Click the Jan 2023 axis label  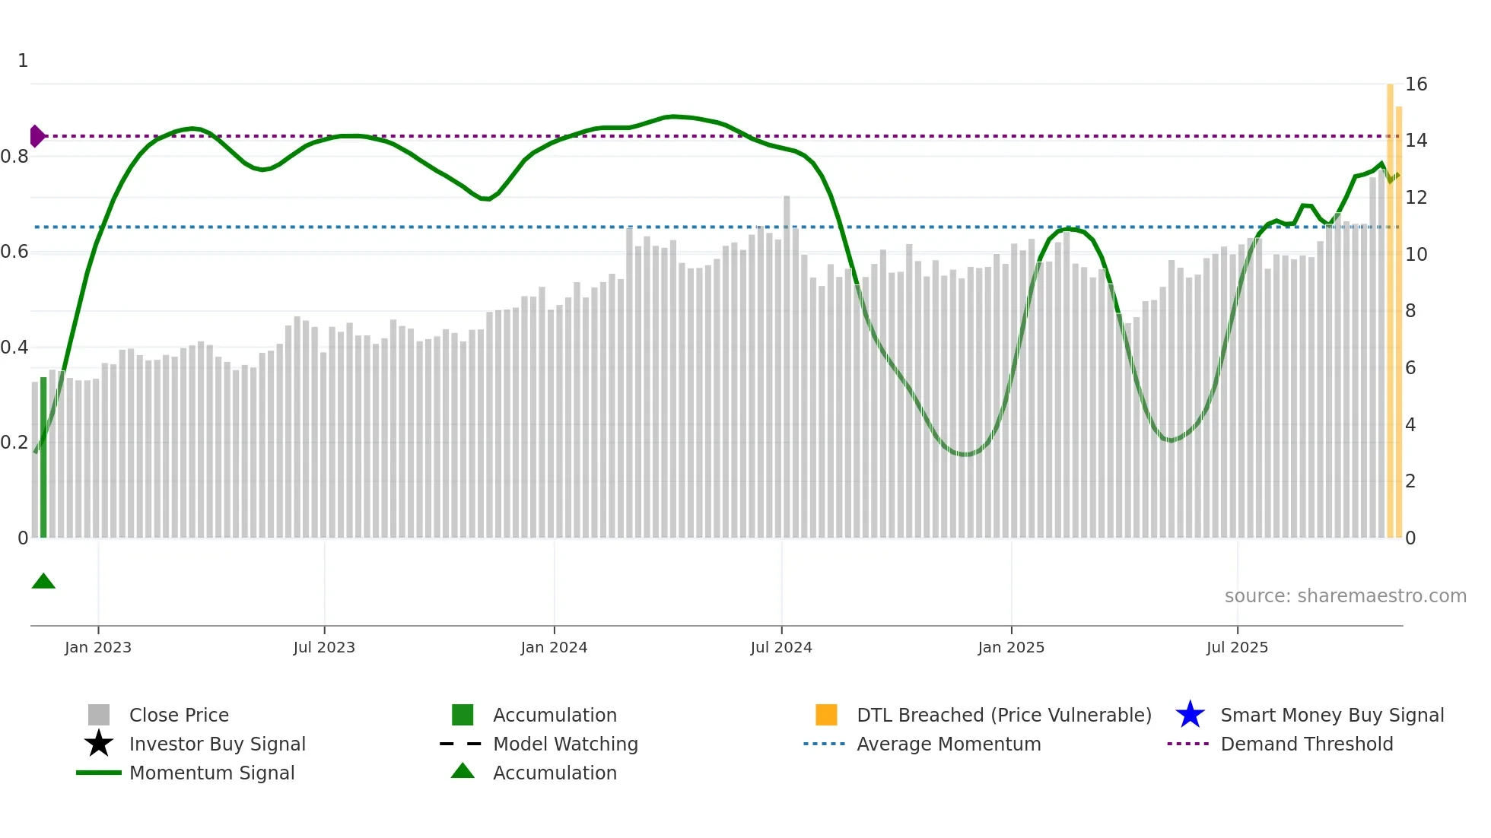(x=98, y=647)
